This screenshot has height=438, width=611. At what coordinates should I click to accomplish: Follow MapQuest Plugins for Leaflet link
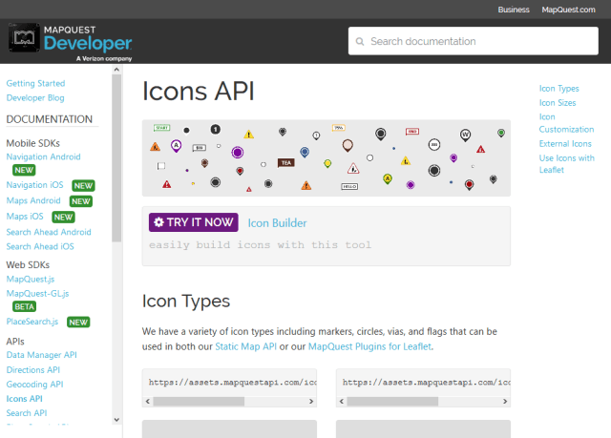coord(369,346)
